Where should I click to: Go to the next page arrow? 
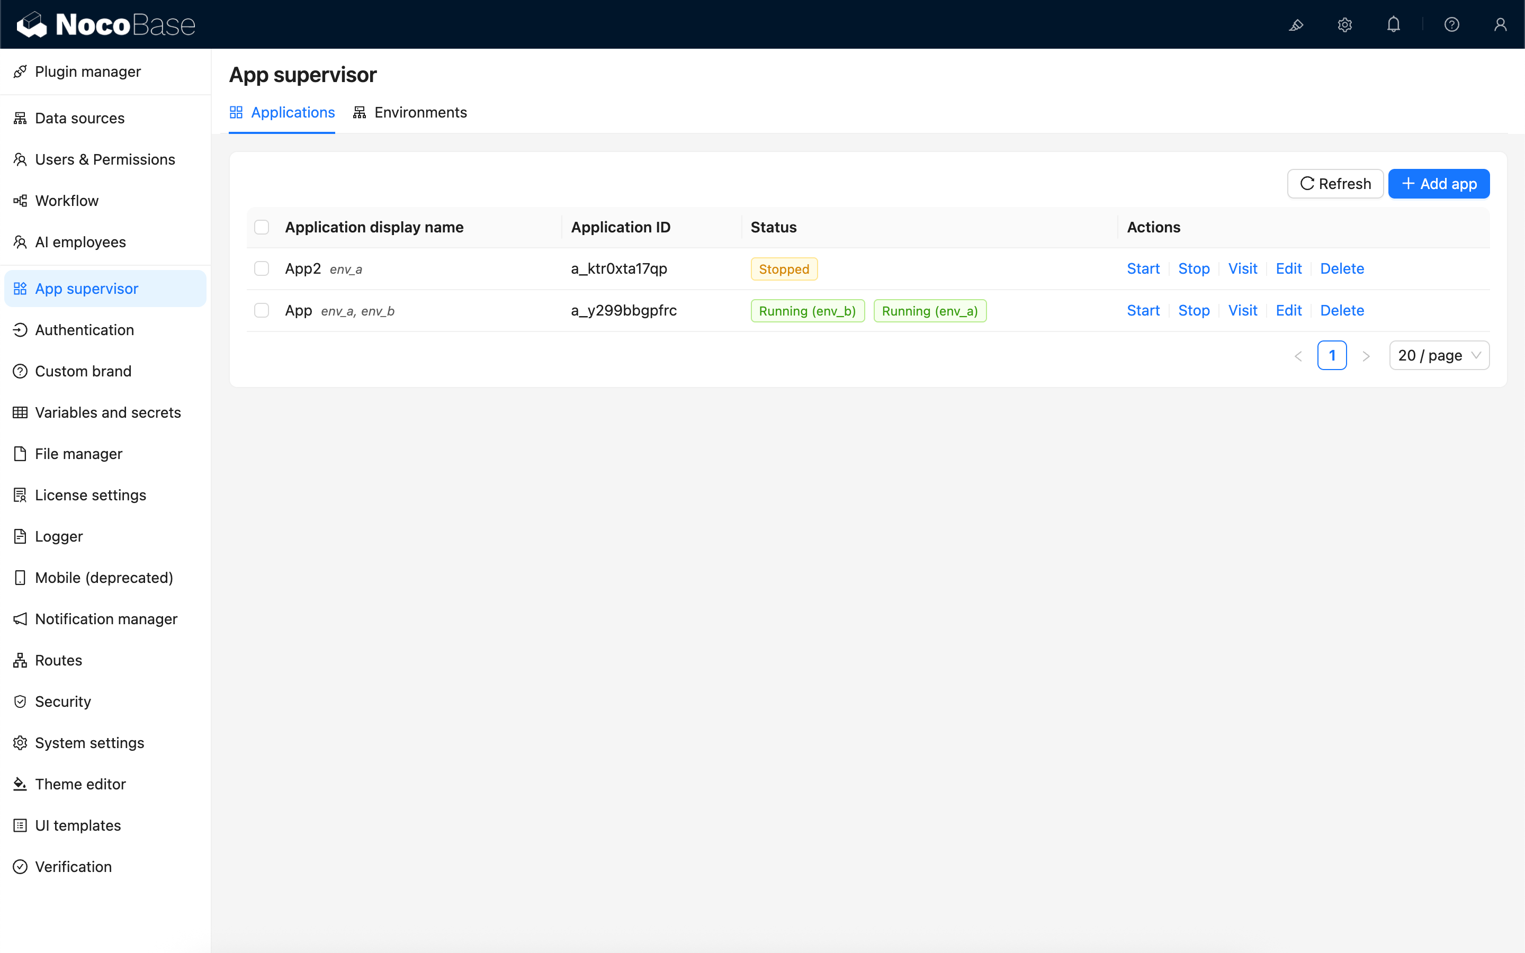pos(1366,356)
